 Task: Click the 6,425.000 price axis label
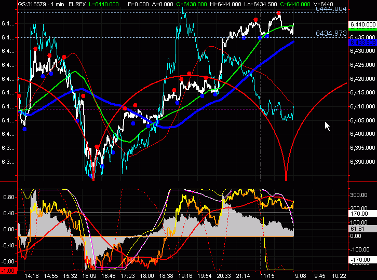(x=362, y=65)
